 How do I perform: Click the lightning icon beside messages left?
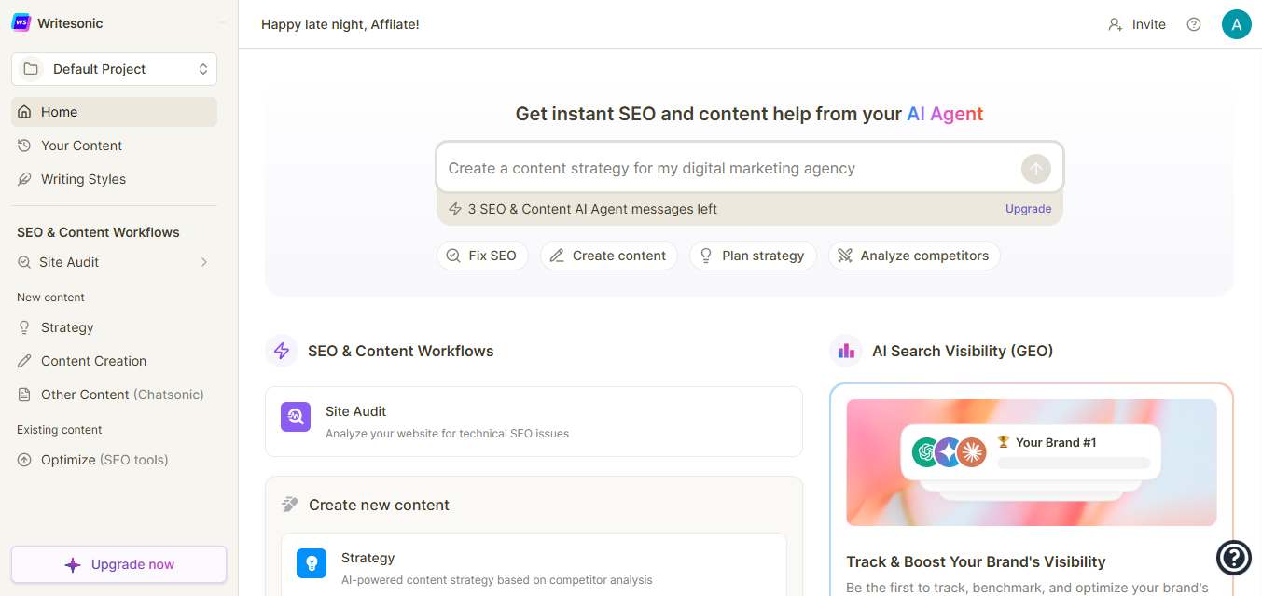[455, 209]
